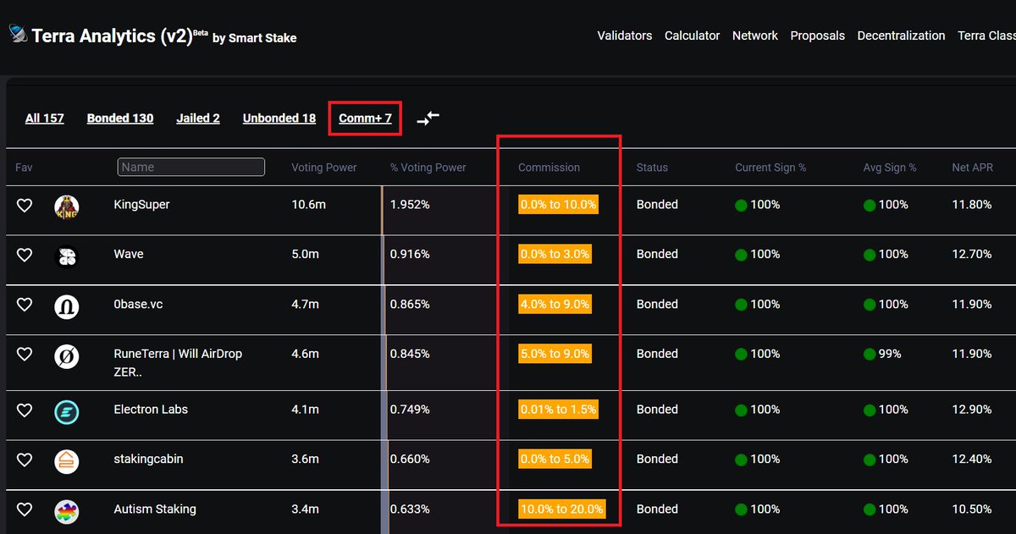Sort by % Voting Power column header
This screenshot has width=1016, height=534.
[428, 168]
